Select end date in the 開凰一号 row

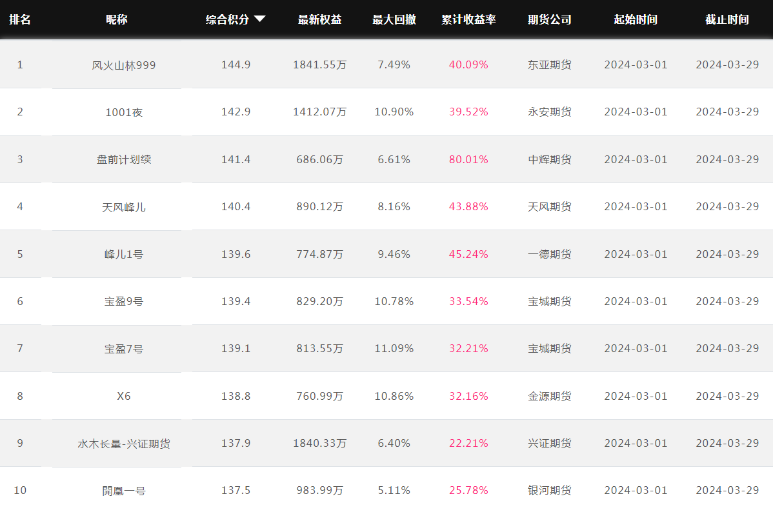(x=727, y=490)
